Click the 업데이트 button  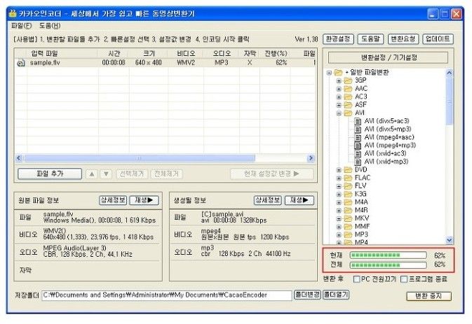click(x=438, y=39)
